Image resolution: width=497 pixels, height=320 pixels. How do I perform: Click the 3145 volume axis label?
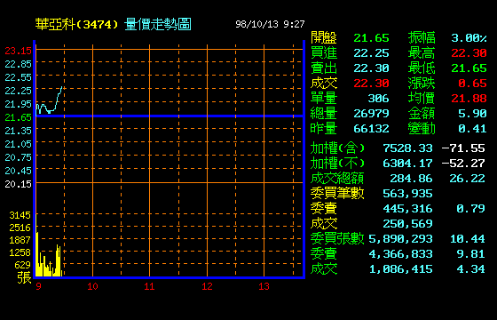[20, 215]
